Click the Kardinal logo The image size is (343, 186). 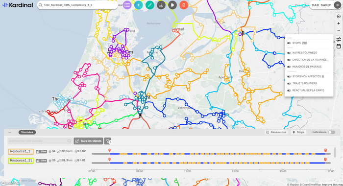(18, 5)
